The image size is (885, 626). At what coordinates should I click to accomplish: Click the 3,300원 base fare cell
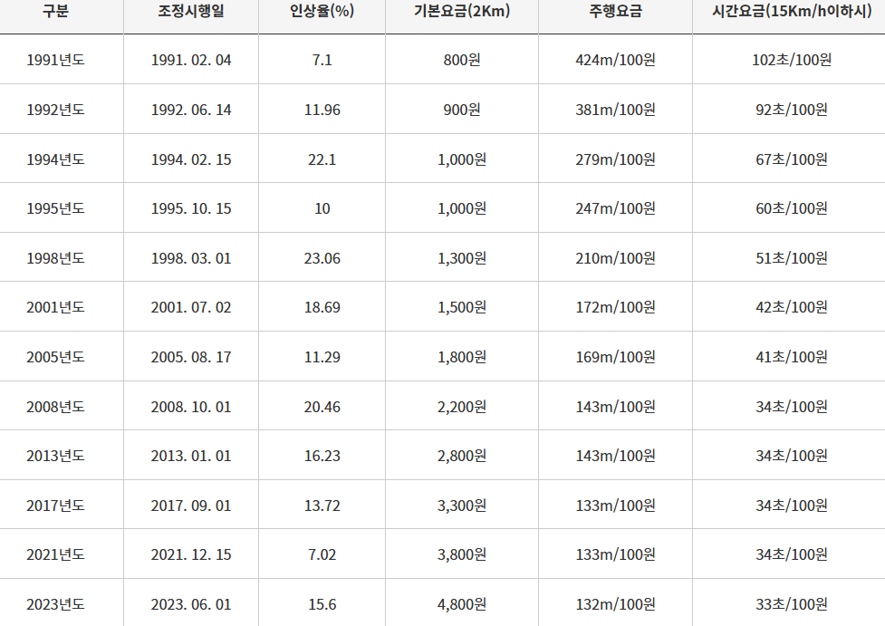[x=462, y=506]
